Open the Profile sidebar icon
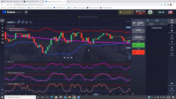This screenshot has height=99, width=176. tap(2, 28)
